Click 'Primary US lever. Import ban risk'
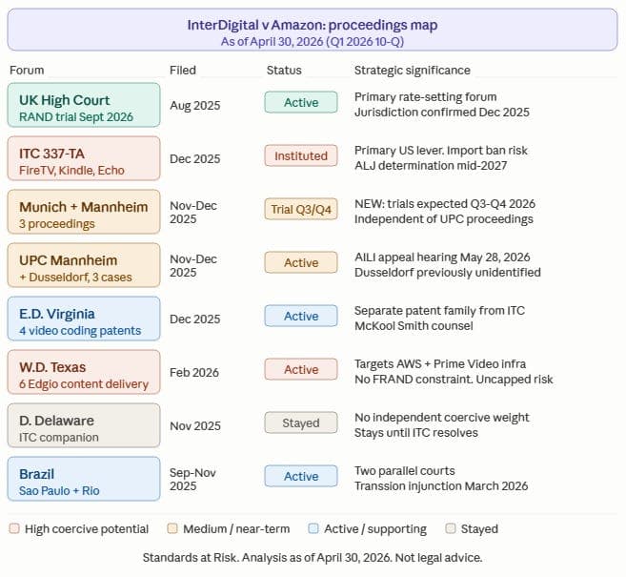626x577 pixels. pos(441,151)
